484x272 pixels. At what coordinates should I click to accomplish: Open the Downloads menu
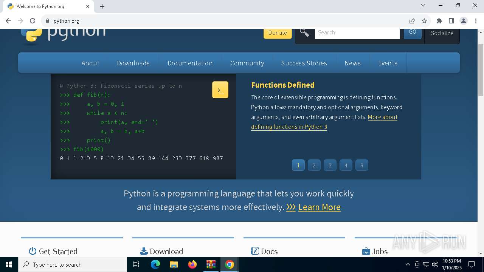coord(133,63)
